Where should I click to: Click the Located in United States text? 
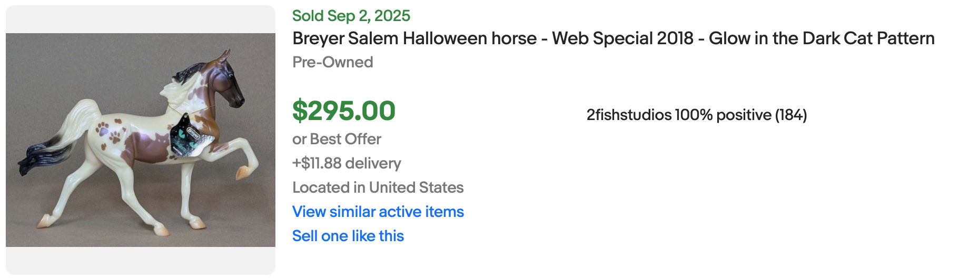(378, 187)
